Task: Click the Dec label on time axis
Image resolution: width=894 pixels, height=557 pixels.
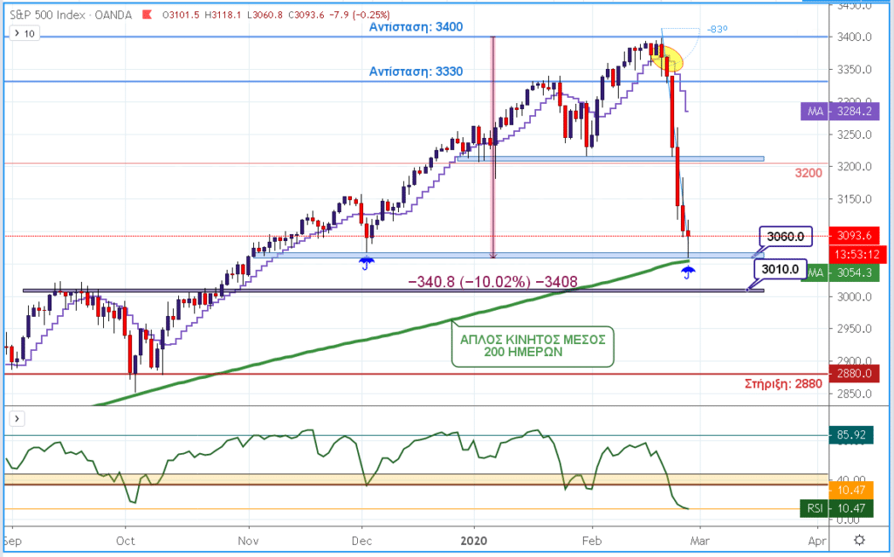Action: (361, 540)
